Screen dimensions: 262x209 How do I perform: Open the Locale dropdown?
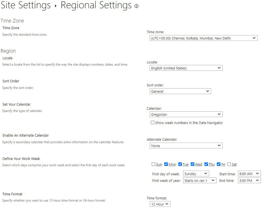tap(186, 68)
